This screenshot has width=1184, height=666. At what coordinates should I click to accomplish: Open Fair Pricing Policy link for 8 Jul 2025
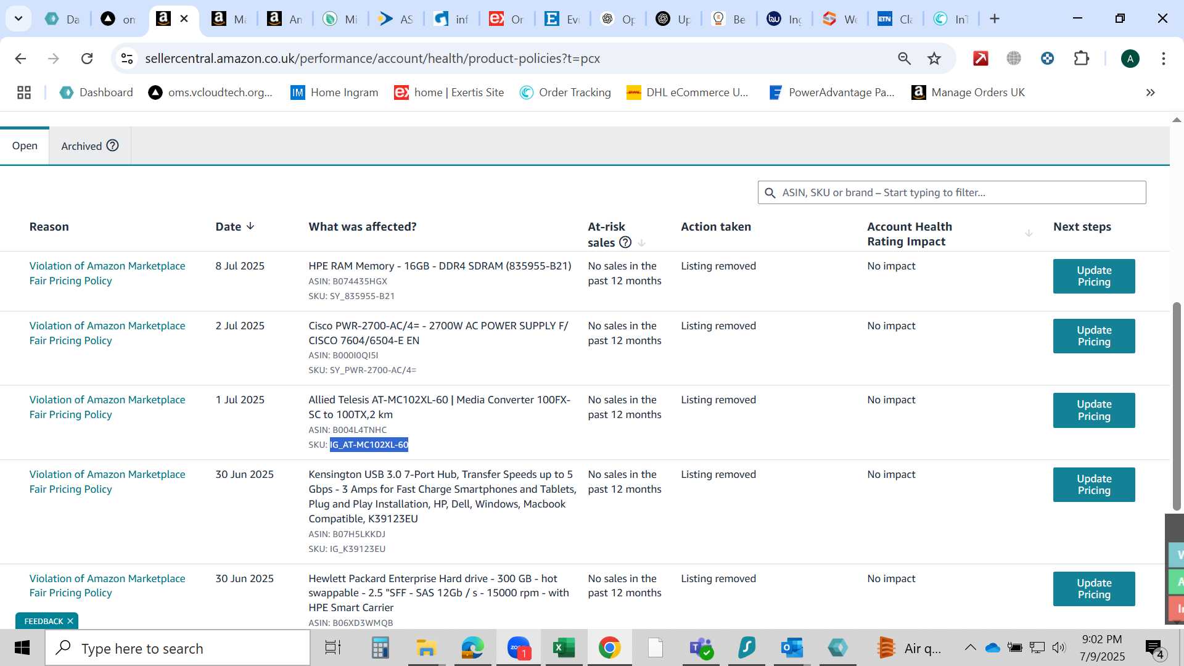click(107, 273)
